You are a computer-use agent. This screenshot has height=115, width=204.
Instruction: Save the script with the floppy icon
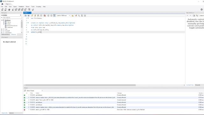28,16
